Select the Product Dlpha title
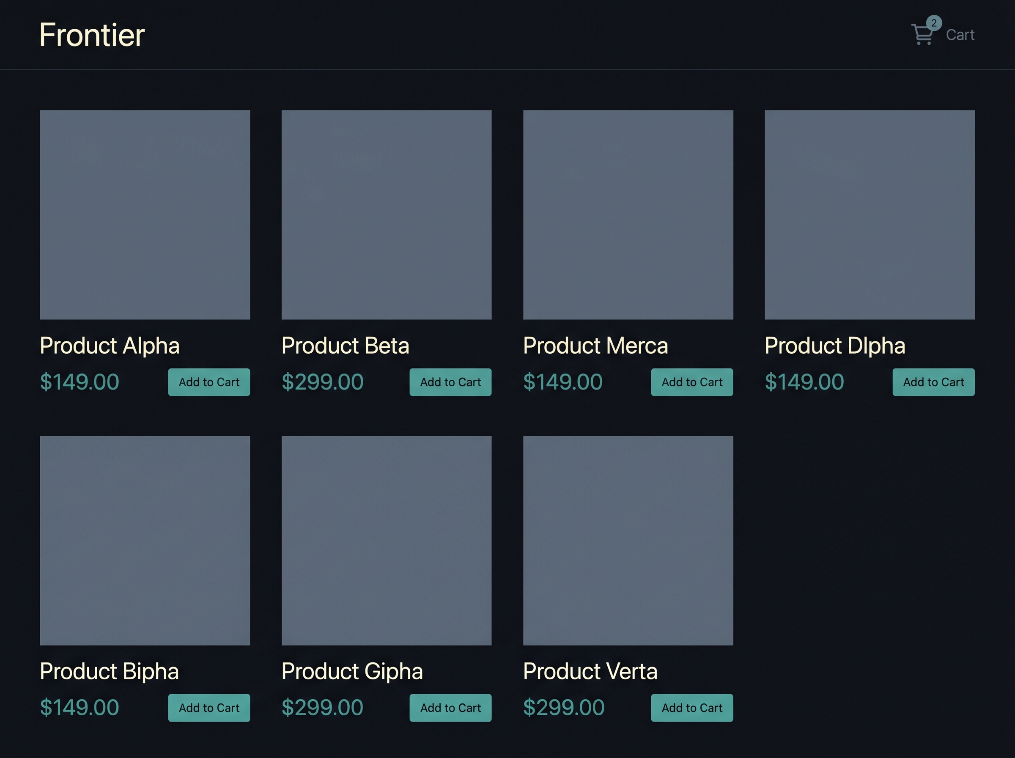Image resolution: width=1015 pixels, height=758 pixels. pos(835,346)
